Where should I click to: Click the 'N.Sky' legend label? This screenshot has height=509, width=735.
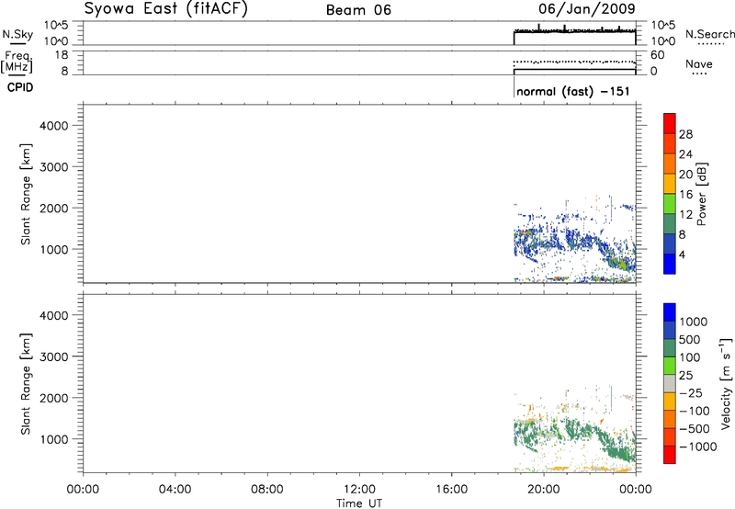pyautogui.click(x=17, y=34)
